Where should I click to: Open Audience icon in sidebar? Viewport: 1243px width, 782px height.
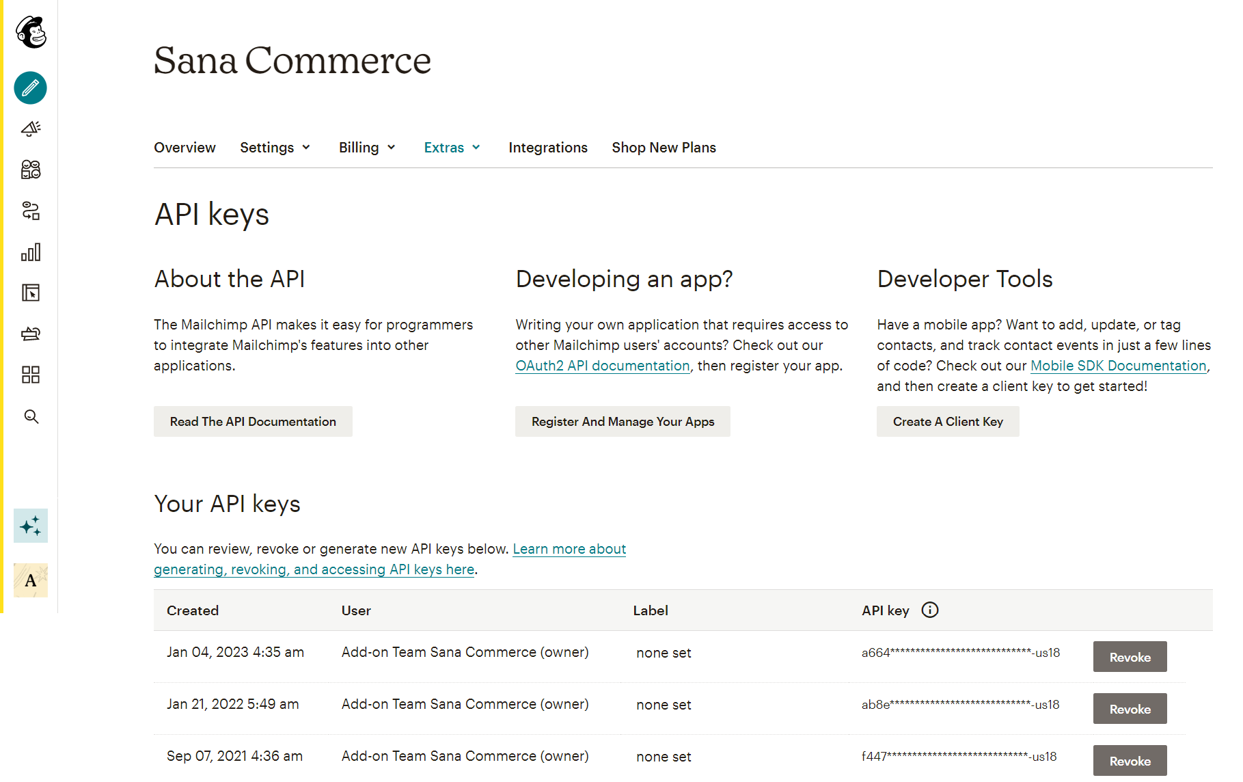point(31,170)
